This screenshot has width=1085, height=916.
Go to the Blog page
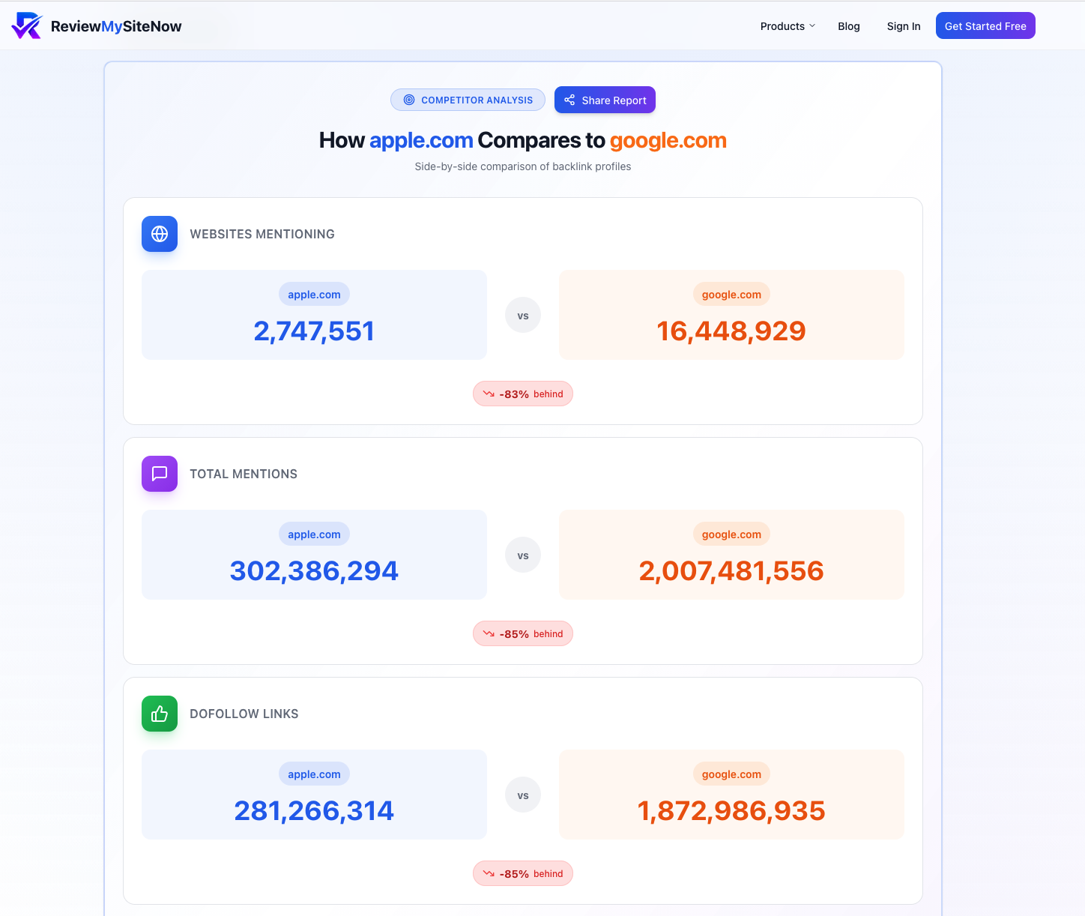[x=849, y=26]
